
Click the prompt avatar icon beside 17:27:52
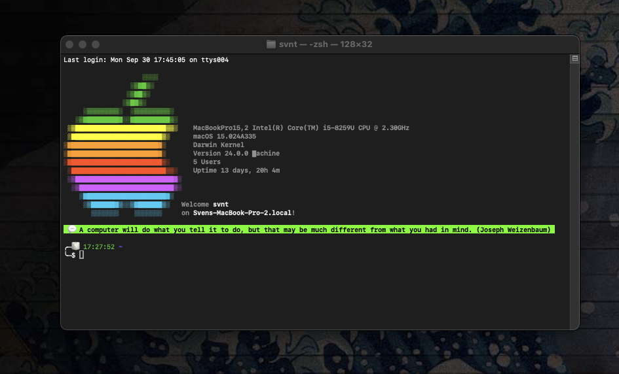[75, 246]
